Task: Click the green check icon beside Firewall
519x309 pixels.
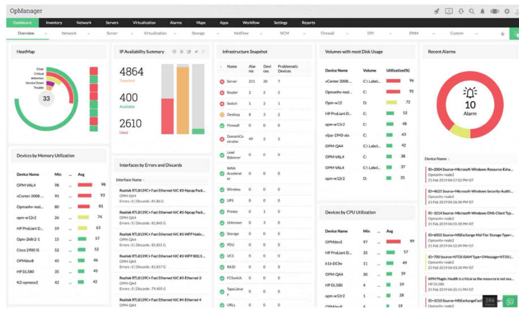Action: (x=222, y=126)
